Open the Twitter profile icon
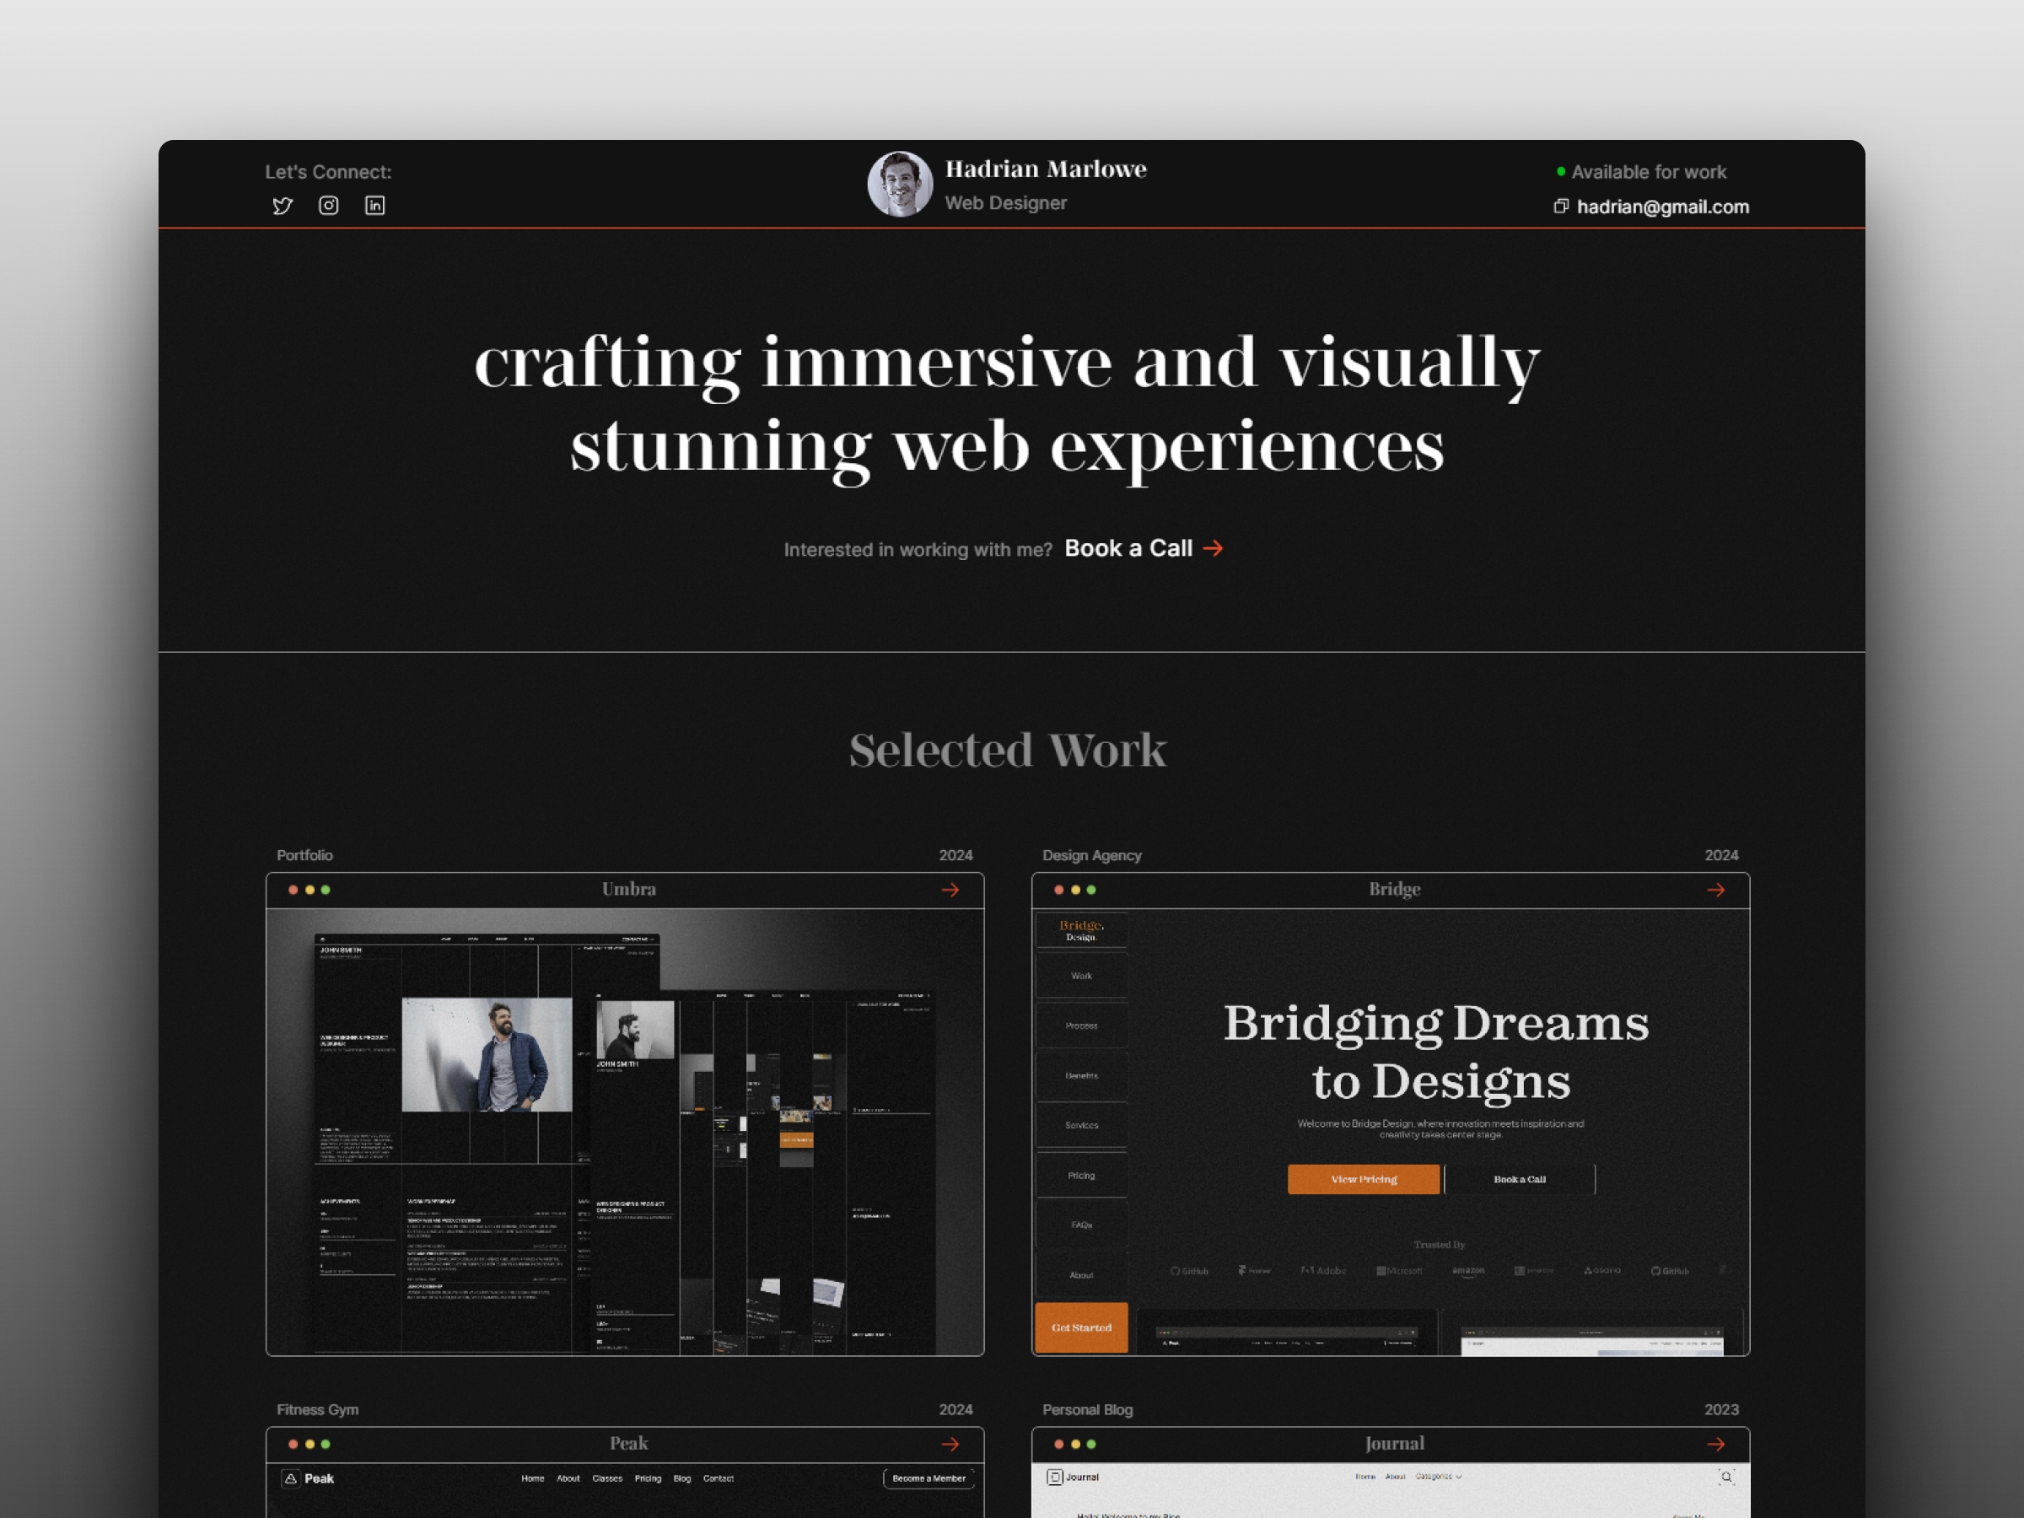Image resolution: width=2024 pixels, height=1518 pixels. pos(283,206)
